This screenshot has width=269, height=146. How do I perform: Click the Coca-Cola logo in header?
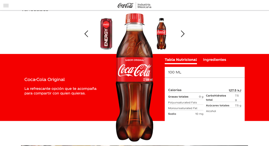point(125,6)
